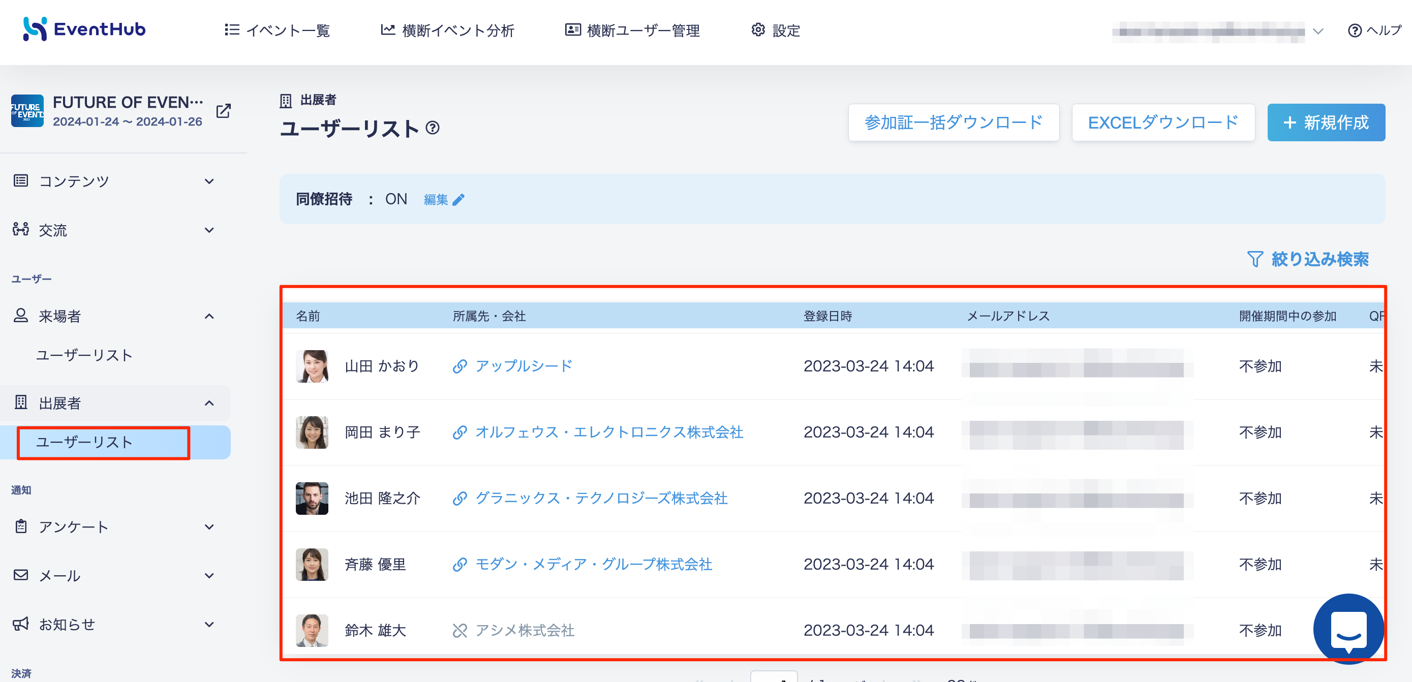
Task: Open 横断イベント分析 in the top navigation
Action: [448, 30]
